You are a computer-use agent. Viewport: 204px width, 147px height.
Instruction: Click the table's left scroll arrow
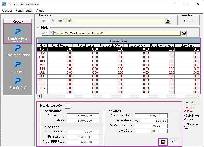[39, 96]
